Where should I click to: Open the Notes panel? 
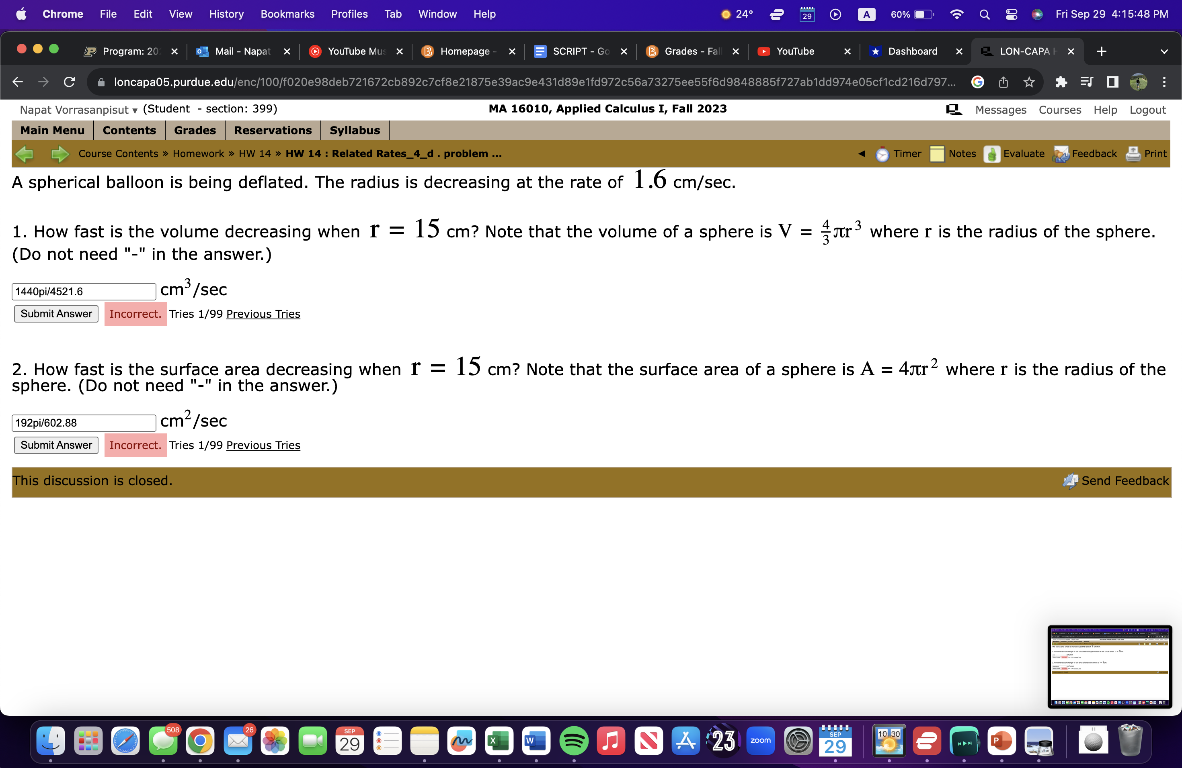pos(962,154)
